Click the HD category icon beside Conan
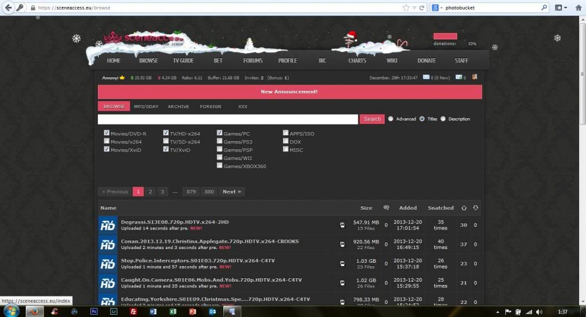This screenshot has width=586, height=317. point(108,244)
